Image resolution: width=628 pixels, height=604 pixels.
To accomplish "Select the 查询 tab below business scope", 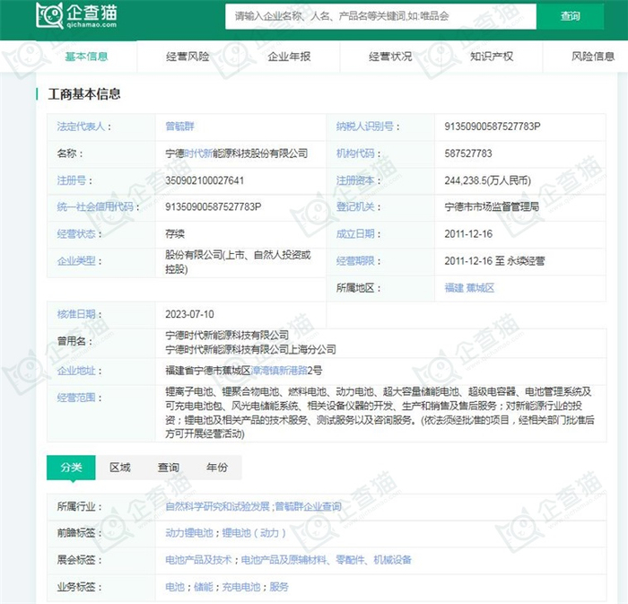I will point(169,468).
